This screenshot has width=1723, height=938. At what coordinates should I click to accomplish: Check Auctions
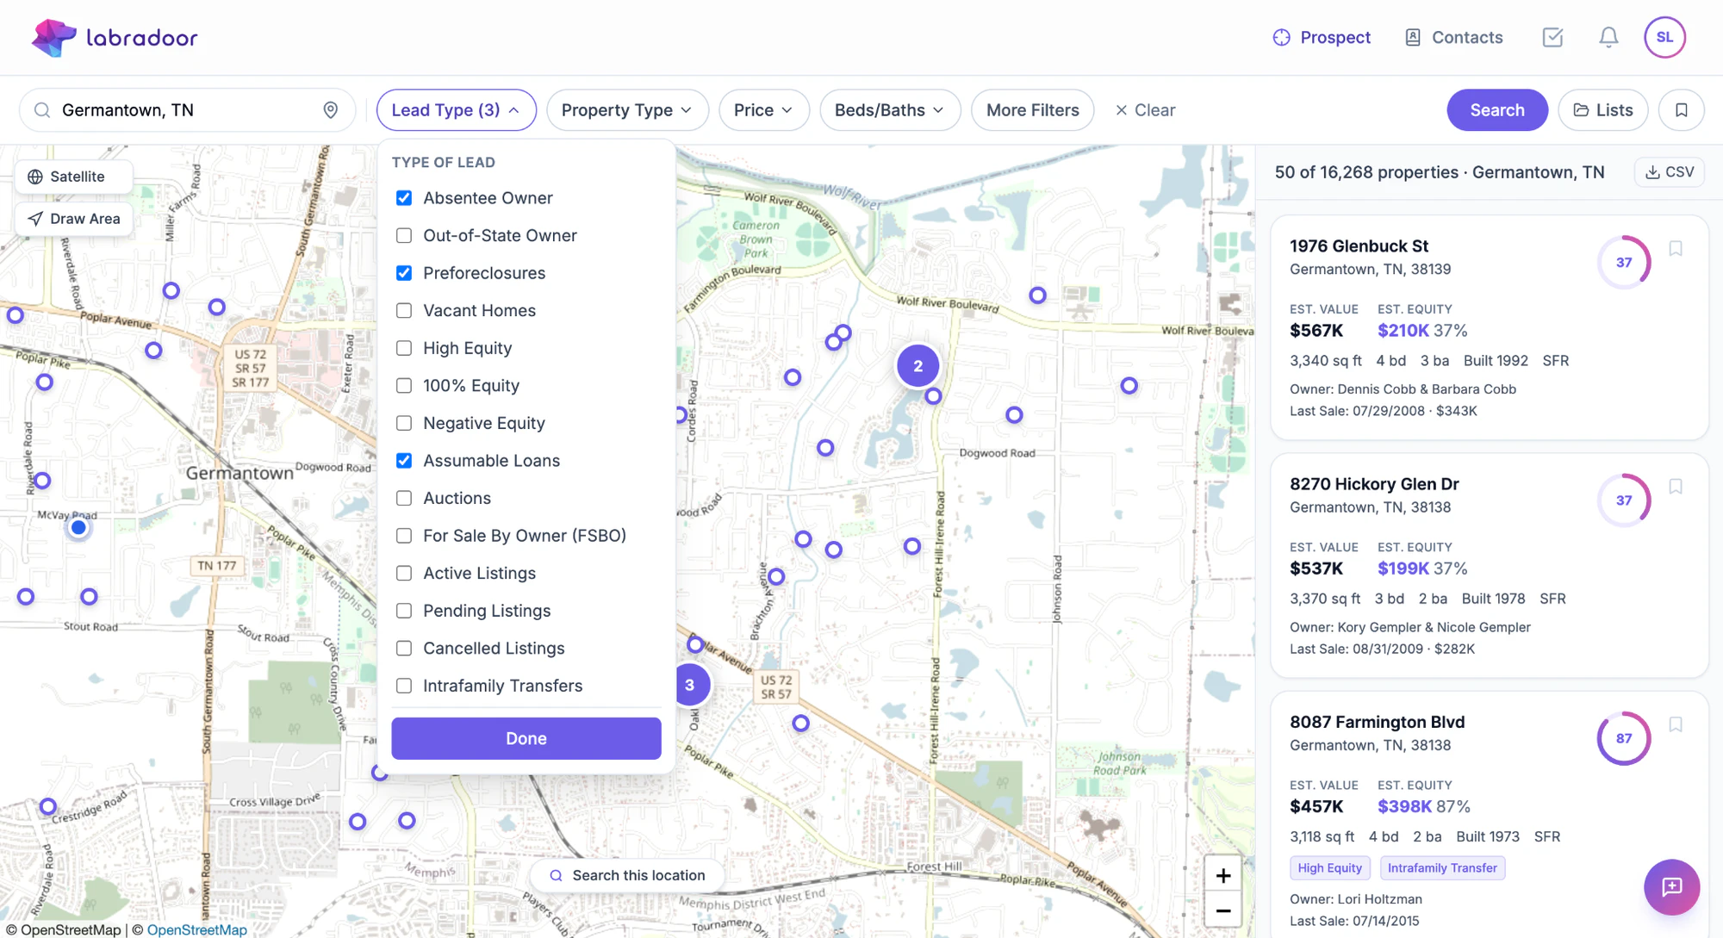403,498
